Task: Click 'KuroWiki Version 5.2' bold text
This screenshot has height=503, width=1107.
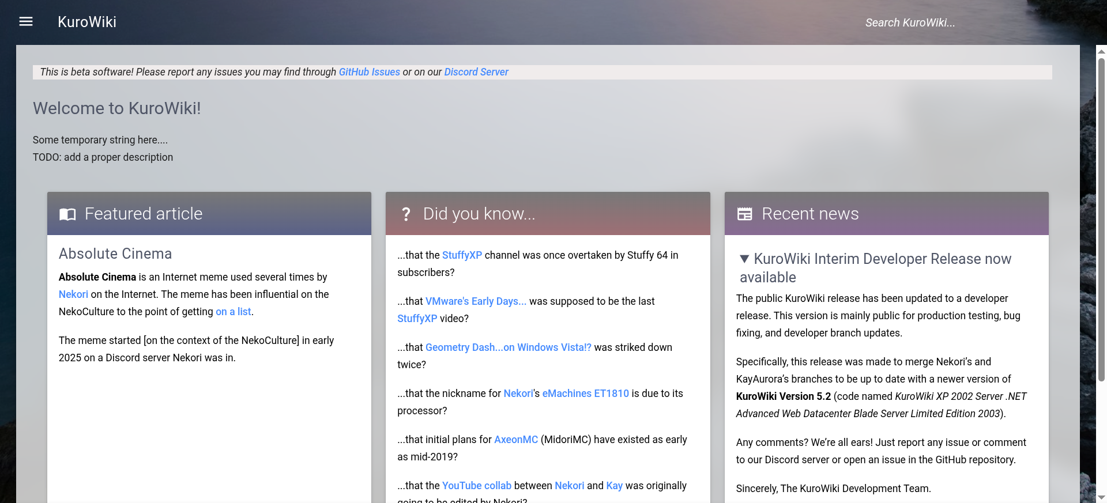Action: (x=784, y=396)
